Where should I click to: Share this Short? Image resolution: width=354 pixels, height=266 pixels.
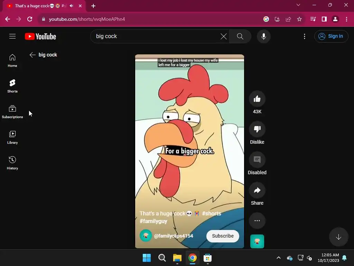[x=257, y=190]
